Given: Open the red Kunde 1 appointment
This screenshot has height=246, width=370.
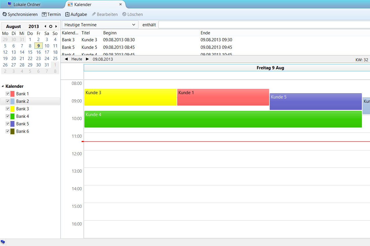Looking at the screenshot, I should (x=223, y=97).
